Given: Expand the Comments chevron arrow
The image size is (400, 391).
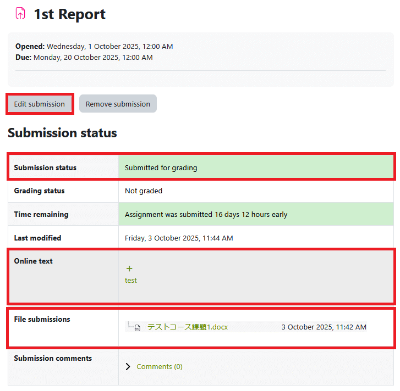Looking at the screenshot, I should 128,366.
